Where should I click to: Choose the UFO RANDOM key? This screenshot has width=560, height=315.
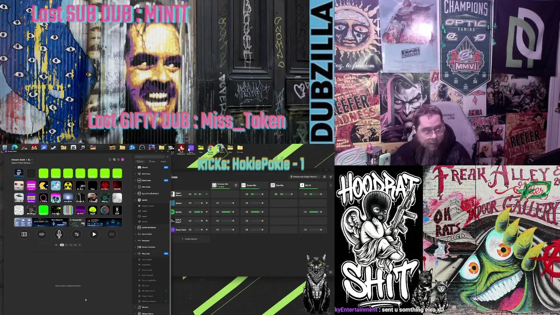[19, 198]
